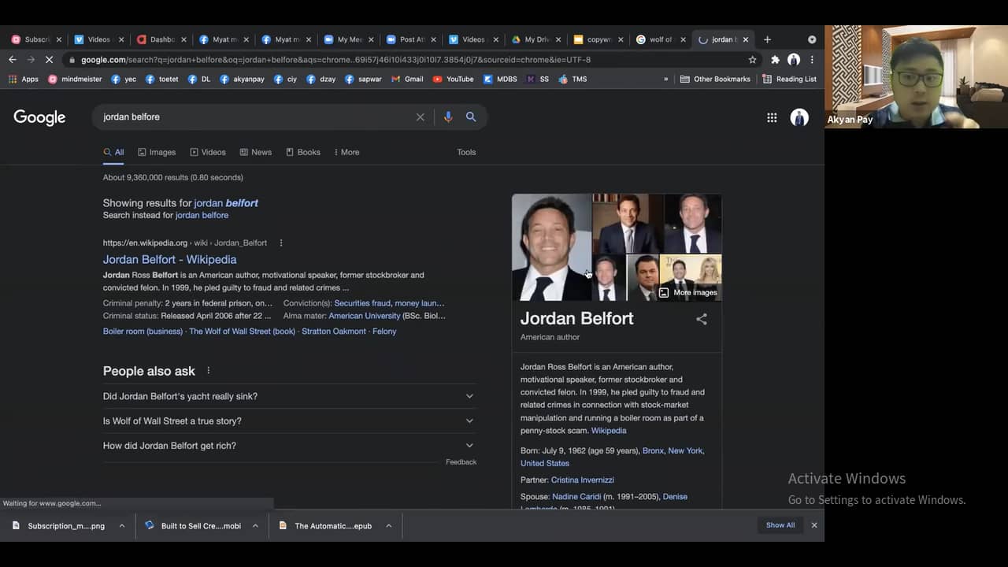This screenshot has height=567, width=1008.
Task: Switch to the My Drive browser tab
Action: pyautogui.click(x=535, y=39)
